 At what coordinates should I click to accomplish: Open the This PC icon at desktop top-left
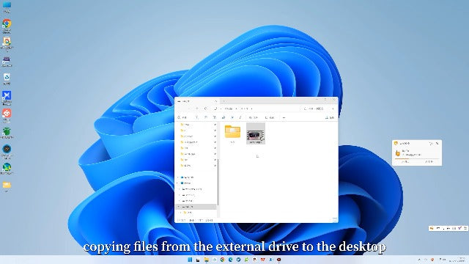tap(7, 7)
